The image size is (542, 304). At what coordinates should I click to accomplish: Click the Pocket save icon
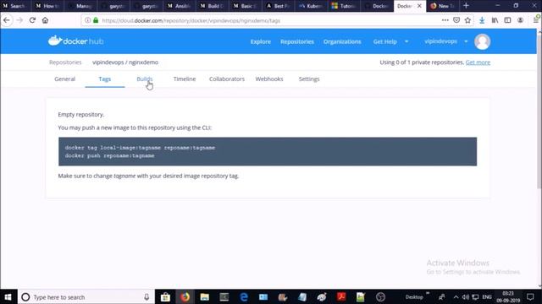[x=456, y=20]
